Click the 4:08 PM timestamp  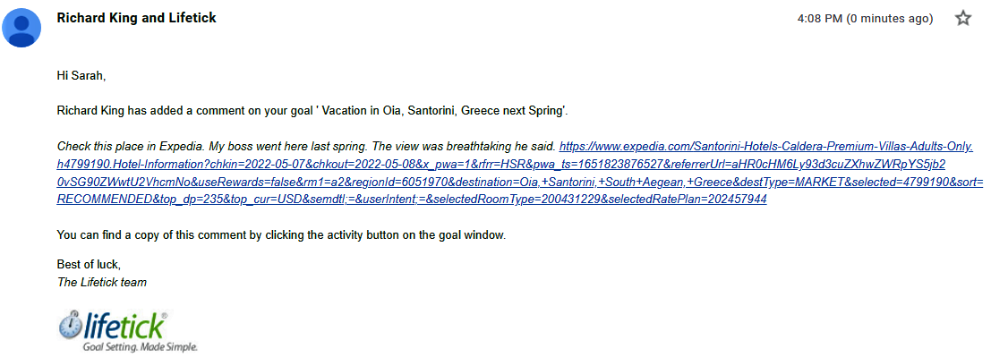point(820,19)
